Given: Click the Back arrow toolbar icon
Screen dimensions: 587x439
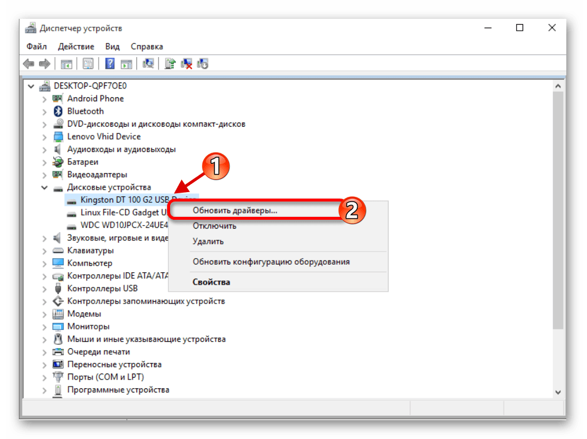Looking at the screenshot, I should coord(28,64).
